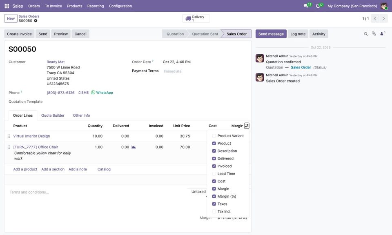Image resolution: width=392 pixels, height=235 pixels.
Task: Open the activities clock icon with badge 17
Action: (x=318, y=6)
